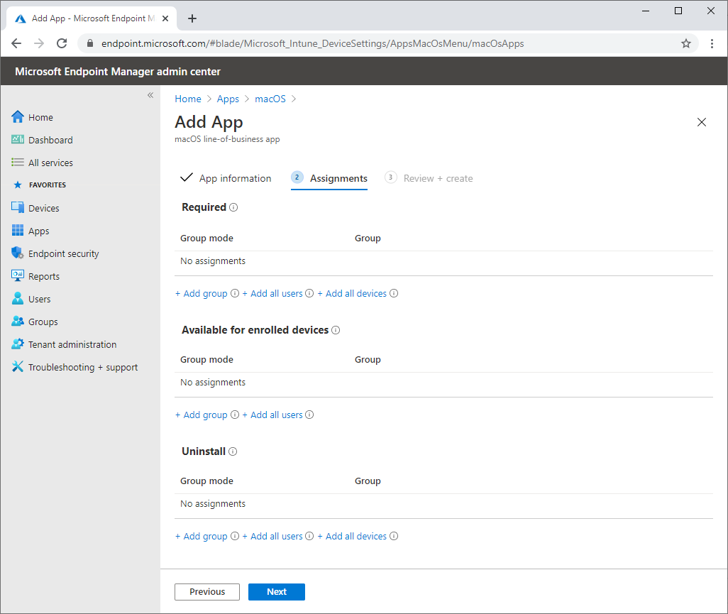
Task: Click the Apps grid icon
Action: pos(18,231)
